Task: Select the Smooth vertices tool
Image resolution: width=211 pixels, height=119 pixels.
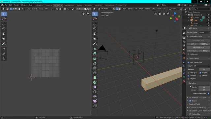Action: coord(95,87)
